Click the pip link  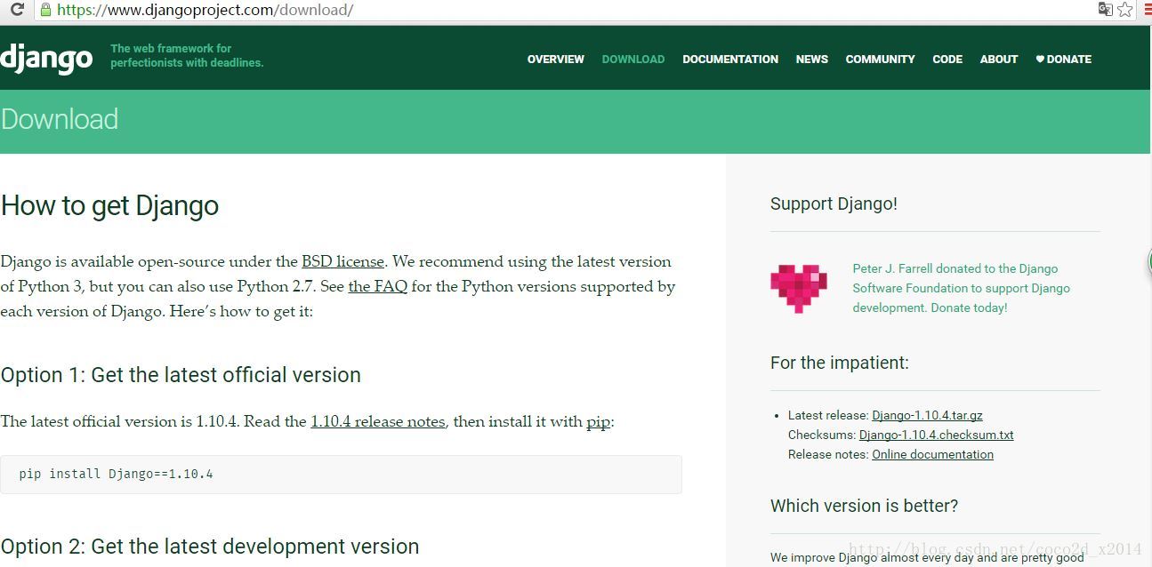pos(598,421)
